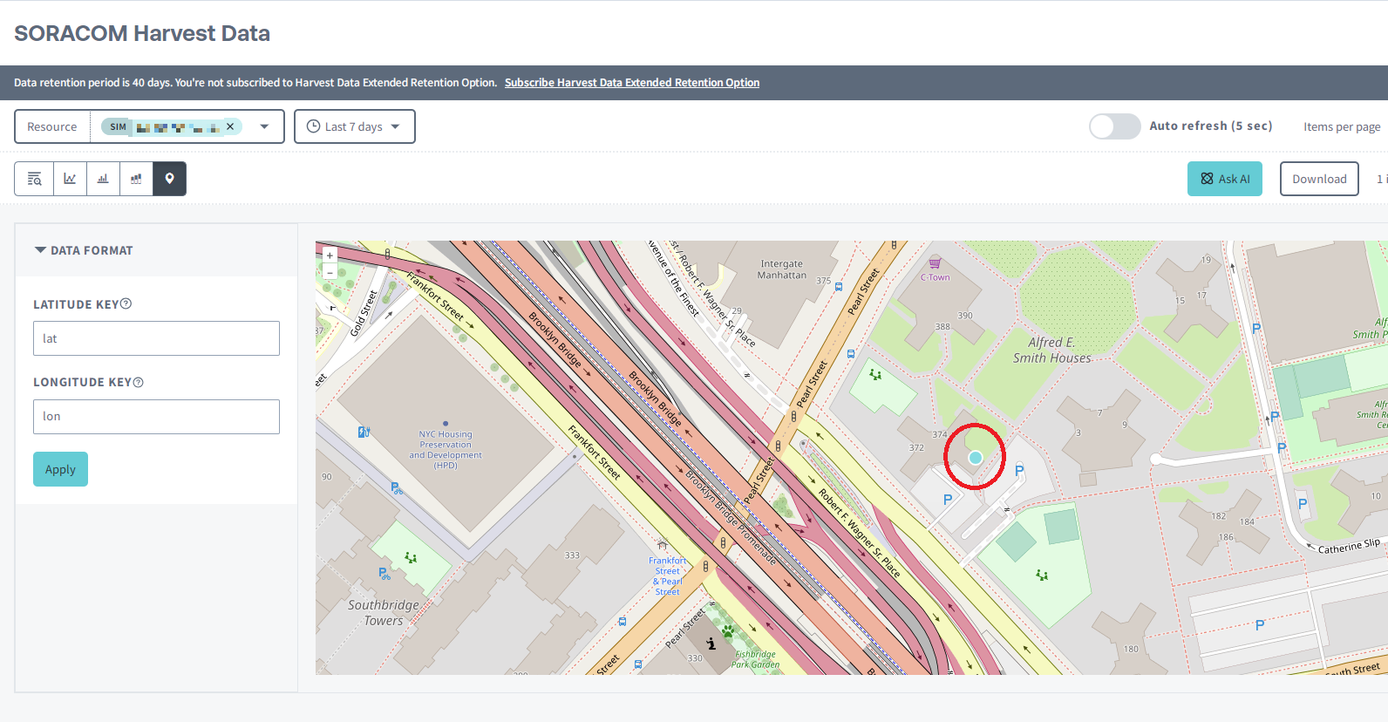Open the Resource selector dropdown
This screenshot has height=722, width=1388.
pos(264,126)
